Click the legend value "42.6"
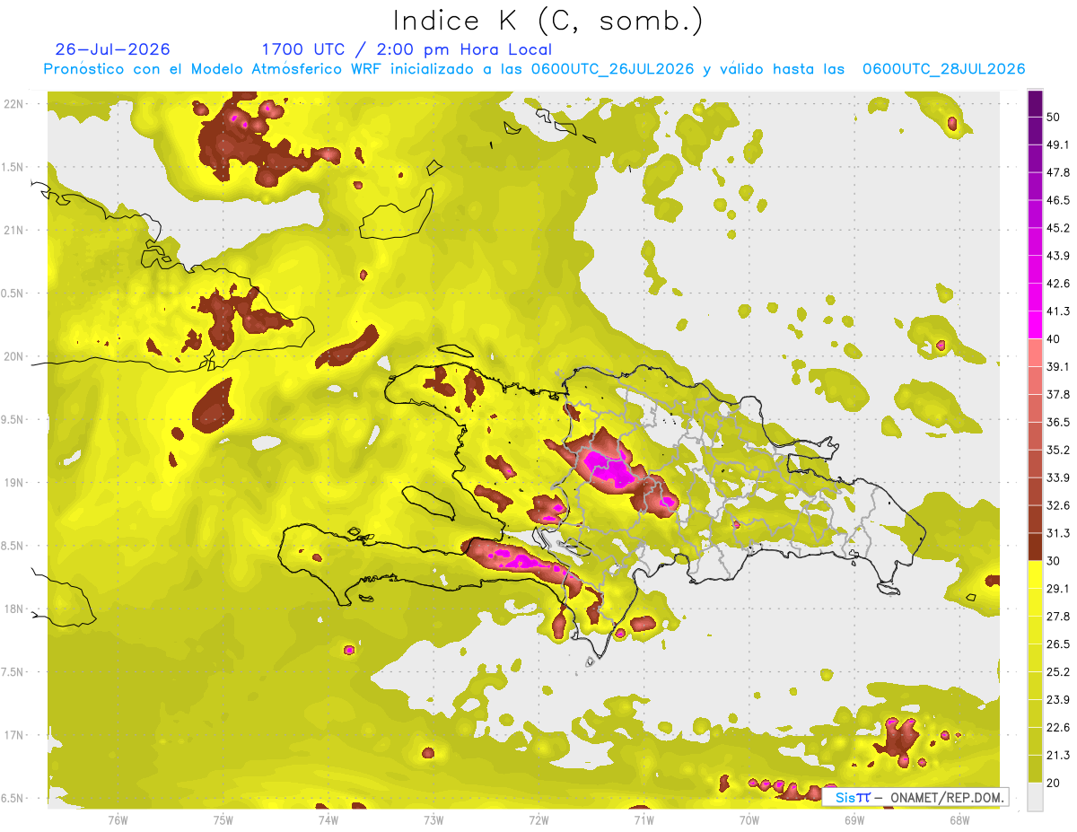 click(x=1058, y=284)
